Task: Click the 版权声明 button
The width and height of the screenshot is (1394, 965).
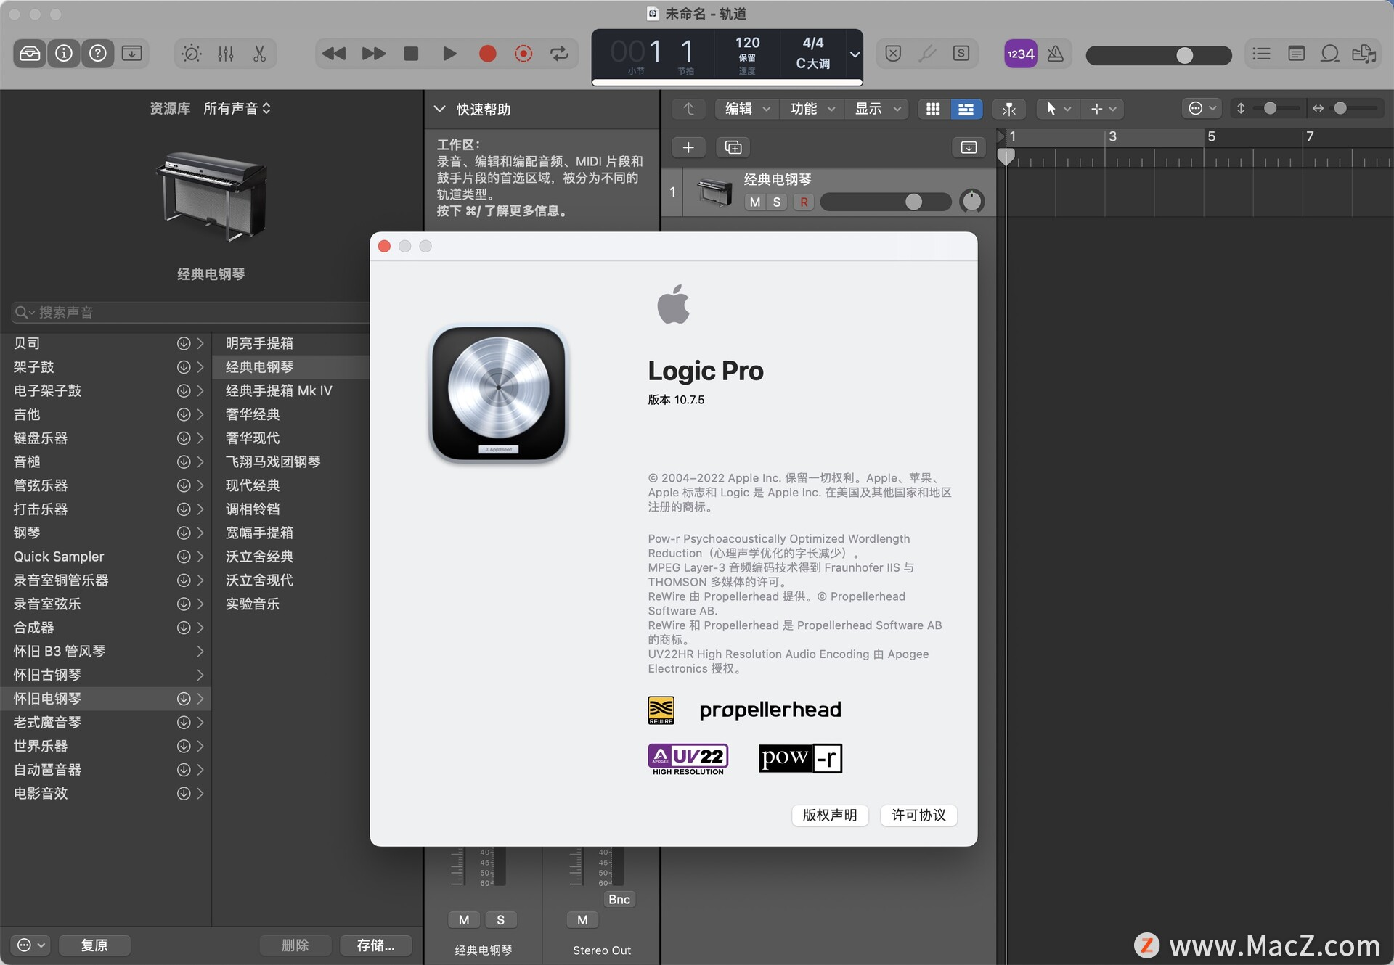Action: (829, 816)
